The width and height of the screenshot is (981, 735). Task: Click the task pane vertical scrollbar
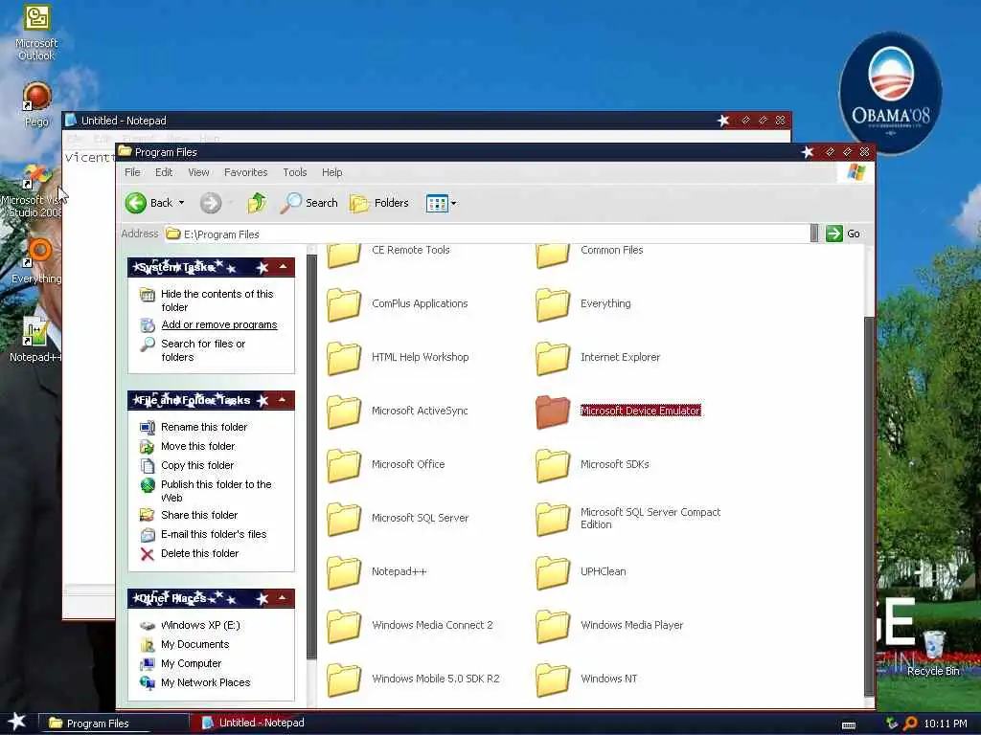(311, 457)
